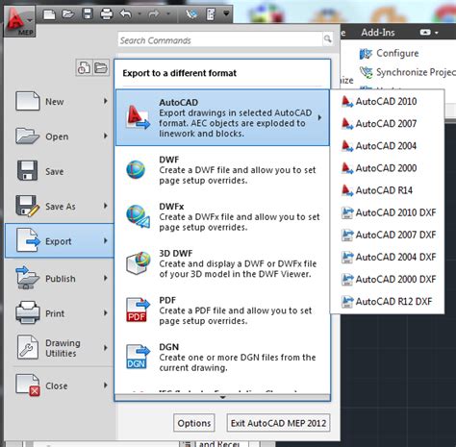456x447 pixels.
Task: Click the Options button
Action: (x=194, y=423)
